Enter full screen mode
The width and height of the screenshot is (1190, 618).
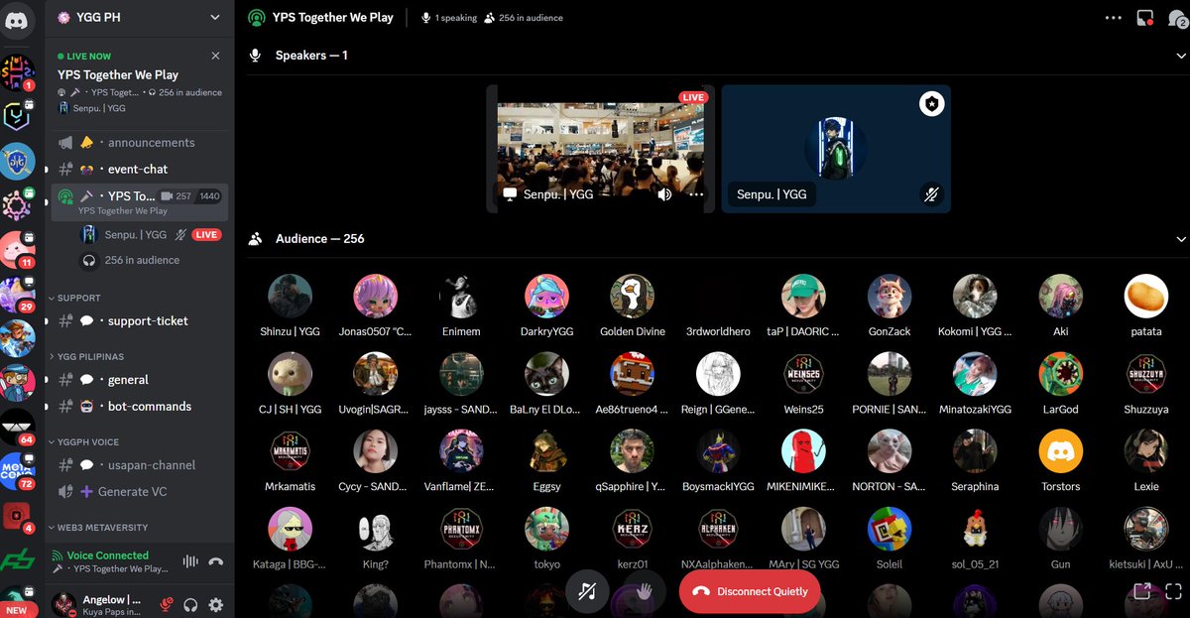tap(1174, 591)
